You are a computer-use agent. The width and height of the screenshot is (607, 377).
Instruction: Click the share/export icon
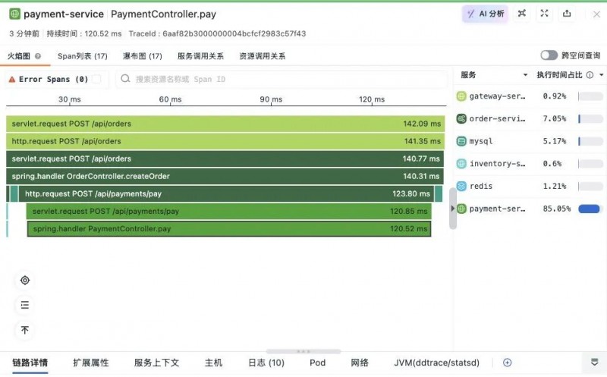[x=567, y=14]
